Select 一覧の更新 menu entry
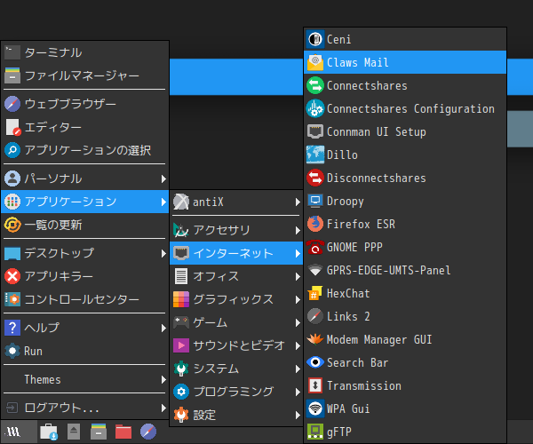This screenshot has height=444, width=533. pyautogui.click(x=85, y=225)
